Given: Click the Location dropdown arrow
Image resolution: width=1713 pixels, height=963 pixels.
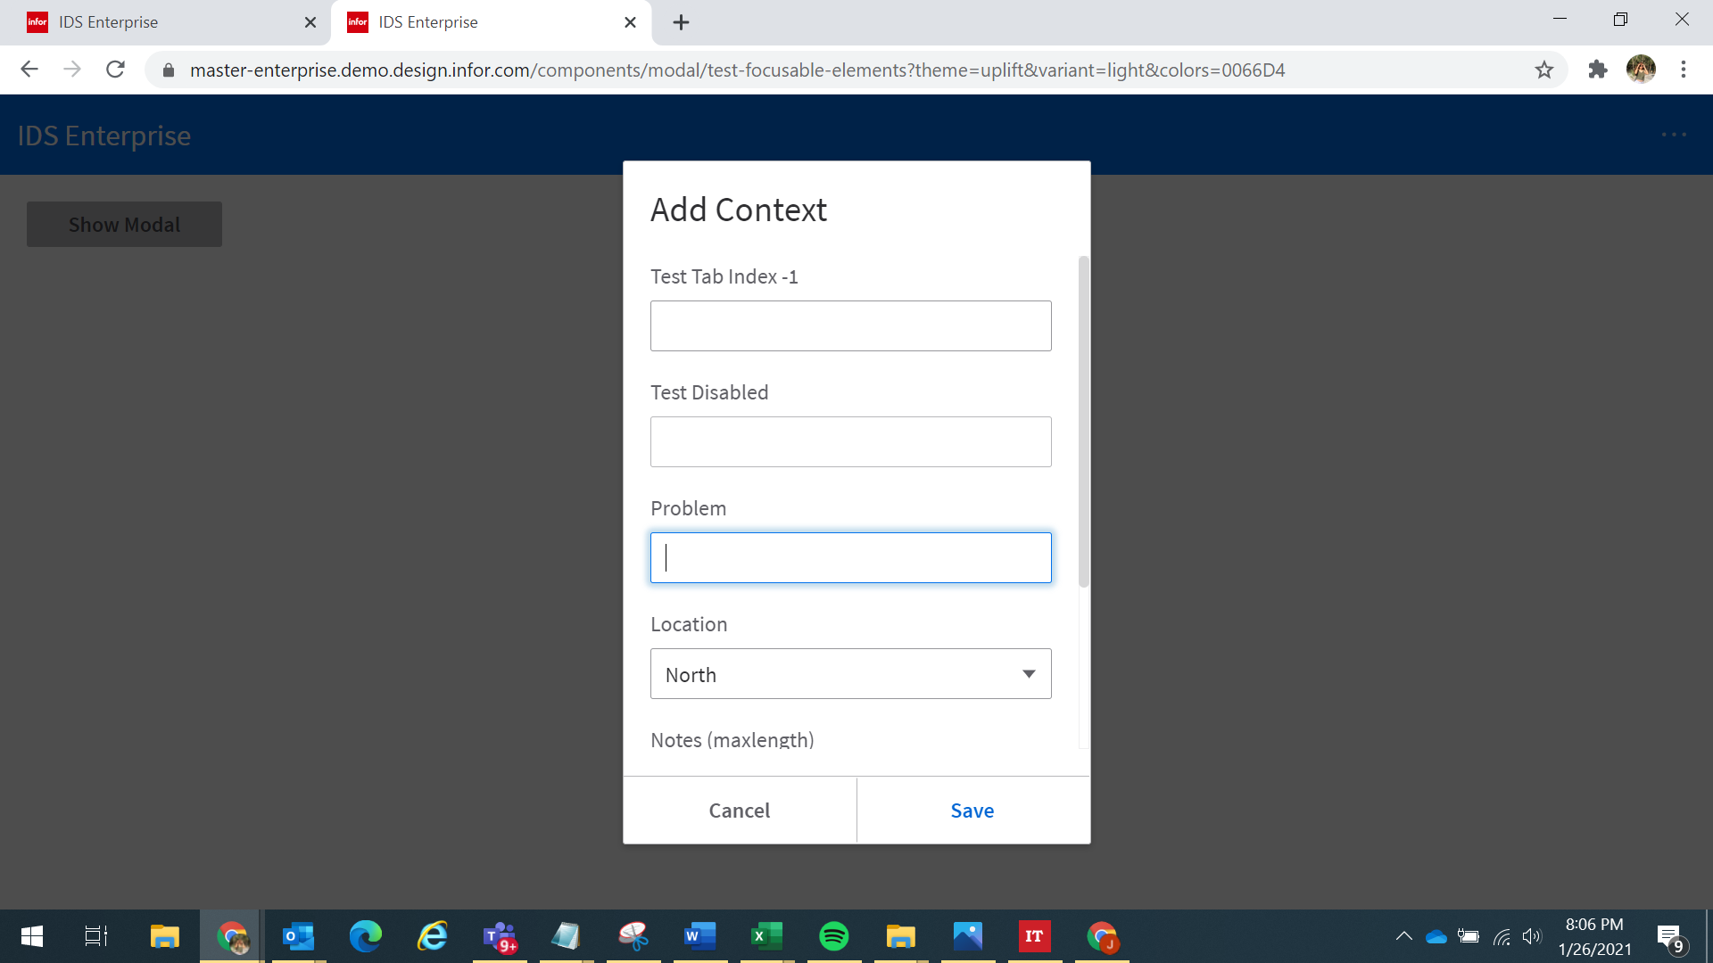Looking at the screenshot, I should coord(1029,674).
